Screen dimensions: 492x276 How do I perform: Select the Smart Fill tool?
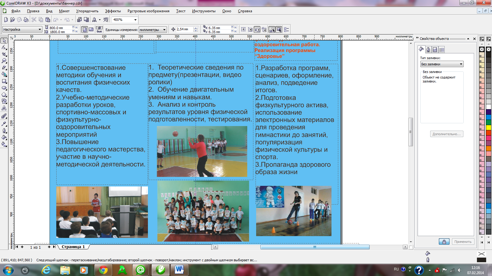pos(4,74)
